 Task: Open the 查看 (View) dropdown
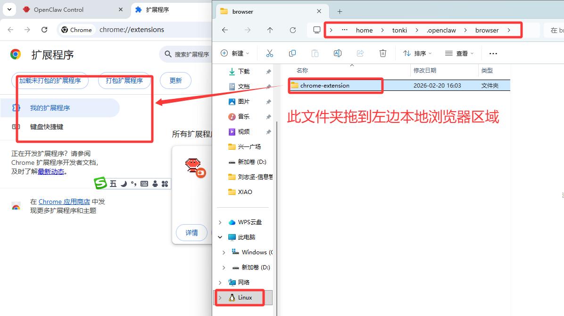pos(458,53)
